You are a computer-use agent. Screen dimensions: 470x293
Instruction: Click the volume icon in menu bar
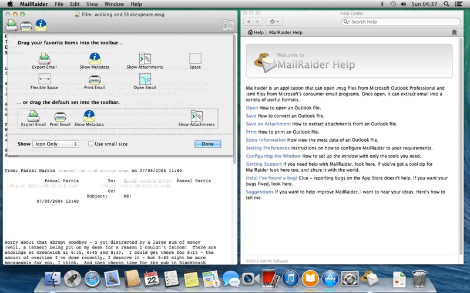pos(403,4)
